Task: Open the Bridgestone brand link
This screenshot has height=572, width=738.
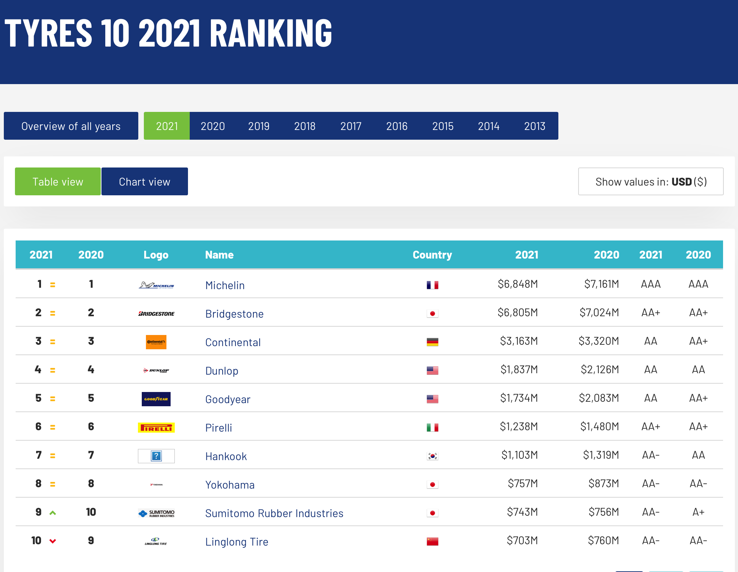Action: (234, 314)
